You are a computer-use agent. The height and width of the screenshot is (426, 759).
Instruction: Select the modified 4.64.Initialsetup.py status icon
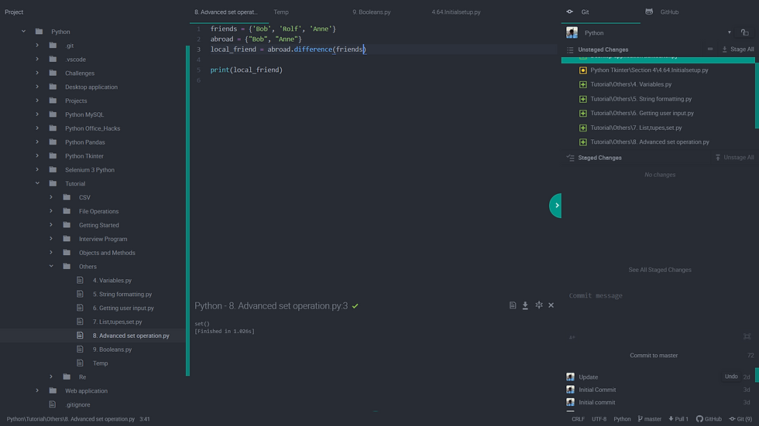(582, 70)
